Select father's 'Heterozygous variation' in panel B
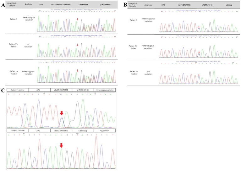The width and height of the screenshot is (241, 171). tap(148, 47)
